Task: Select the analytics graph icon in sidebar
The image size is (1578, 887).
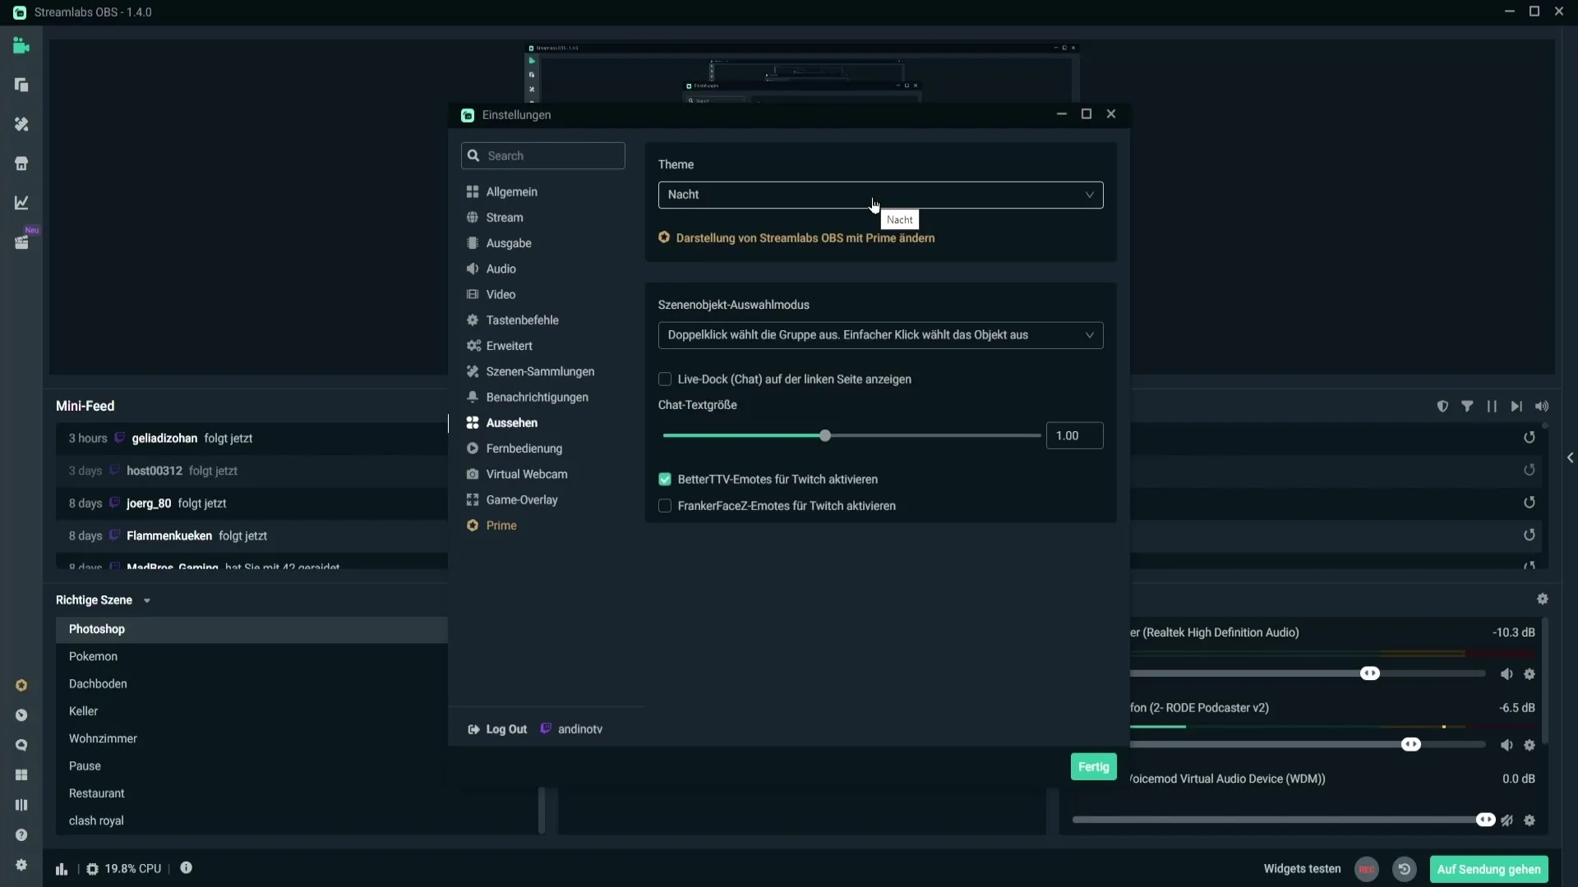Action: pos(21,203)
